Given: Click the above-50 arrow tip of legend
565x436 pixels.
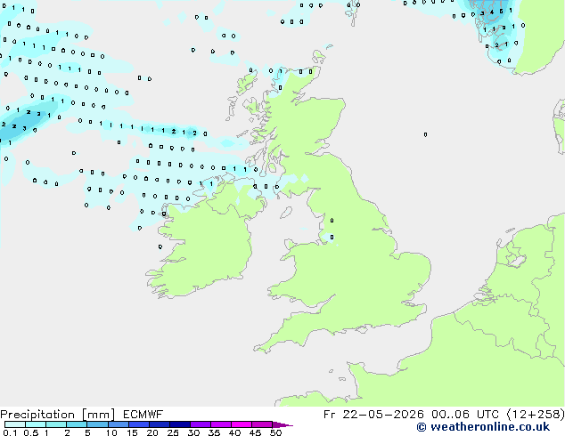Looking at the screenshot, I should 282,424.
